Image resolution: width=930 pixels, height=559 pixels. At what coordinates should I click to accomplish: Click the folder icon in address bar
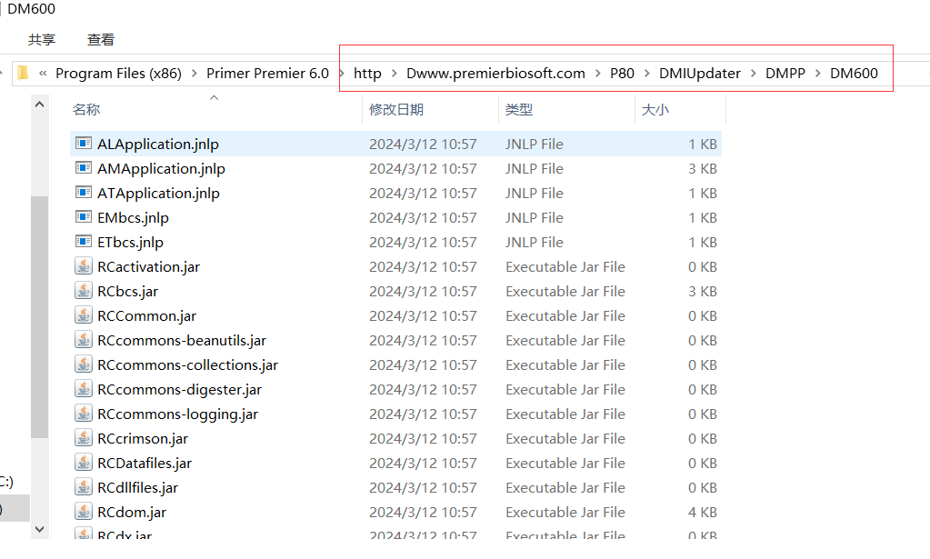[x=23, y=73]
